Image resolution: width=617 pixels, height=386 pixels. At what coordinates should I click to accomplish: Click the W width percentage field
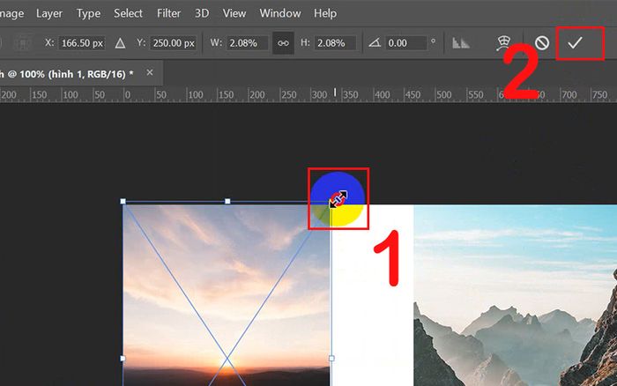(x=247, y=43)
